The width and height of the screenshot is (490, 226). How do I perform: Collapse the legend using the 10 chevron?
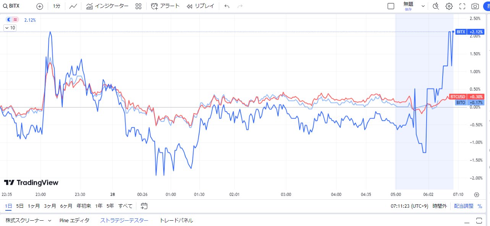[x=10, y=28]
